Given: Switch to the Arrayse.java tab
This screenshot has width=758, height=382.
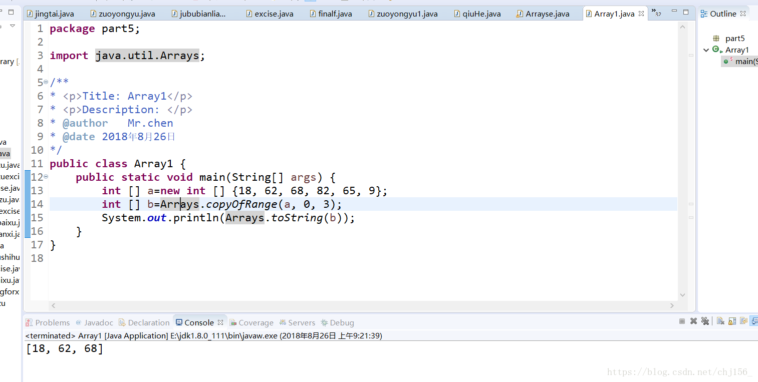Looking at the screenshot, I should (x=543, y=14).
